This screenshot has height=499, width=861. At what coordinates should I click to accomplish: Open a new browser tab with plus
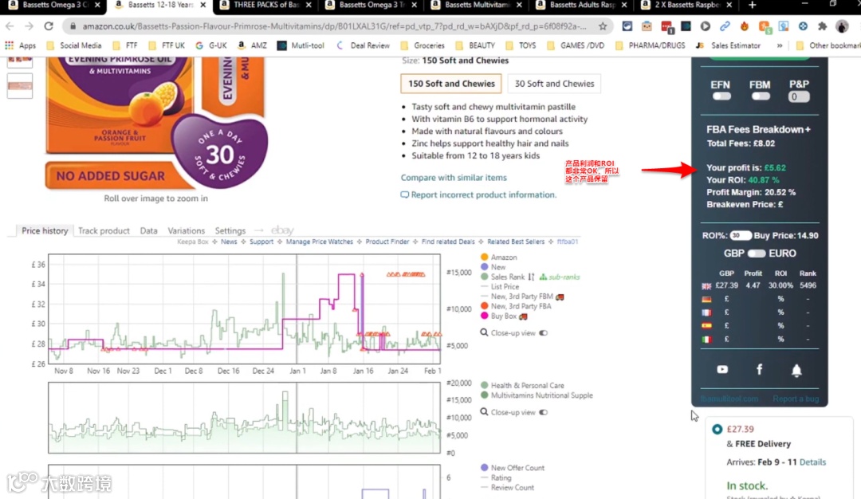[753, 5]
